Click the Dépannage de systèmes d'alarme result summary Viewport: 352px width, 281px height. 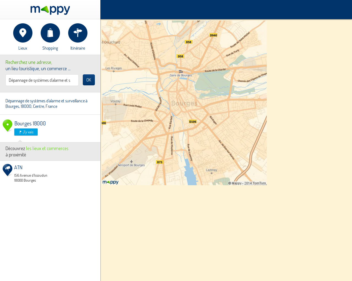point(46,103)
